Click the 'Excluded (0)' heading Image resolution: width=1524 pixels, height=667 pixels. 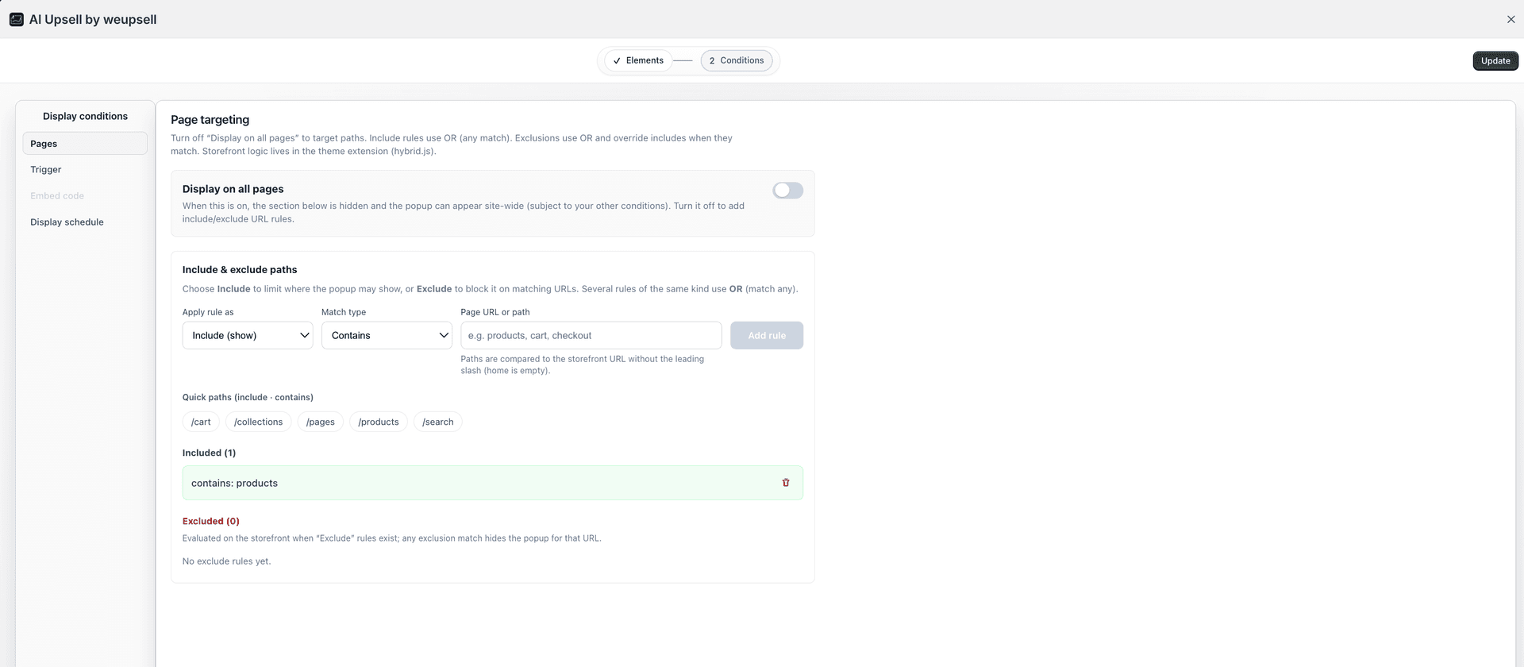(x=211, y=521)
